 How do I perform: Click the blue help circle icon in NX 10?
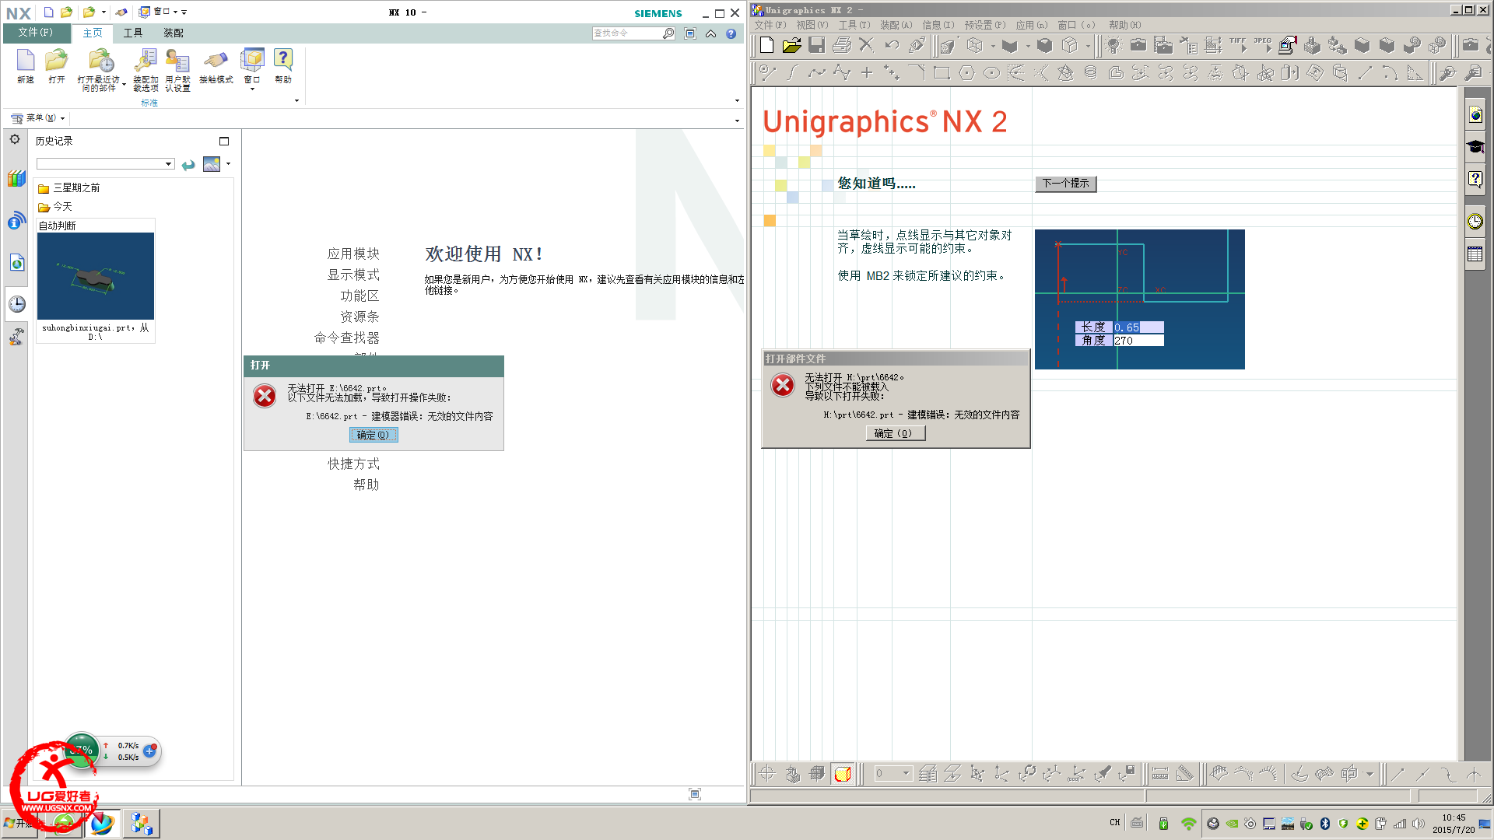pos(731,33)
